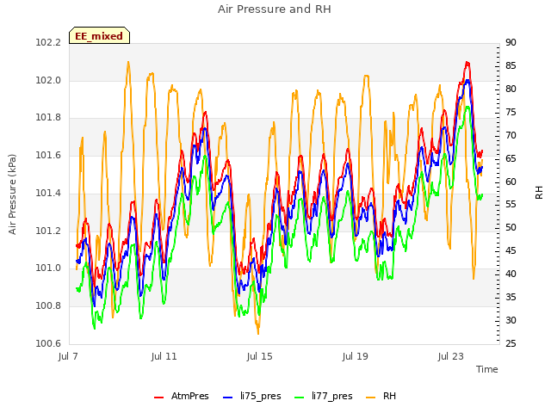Click the 100.6 pressure tick label
Screen dimensions: 551x413
[x=48, y=343]
